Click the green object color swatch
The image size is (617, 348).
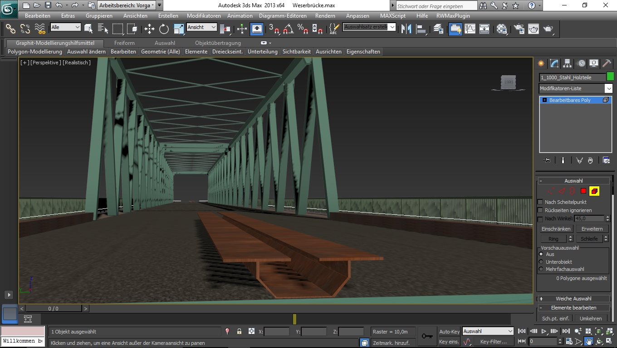pyautogui.click(x=610, y=77)
